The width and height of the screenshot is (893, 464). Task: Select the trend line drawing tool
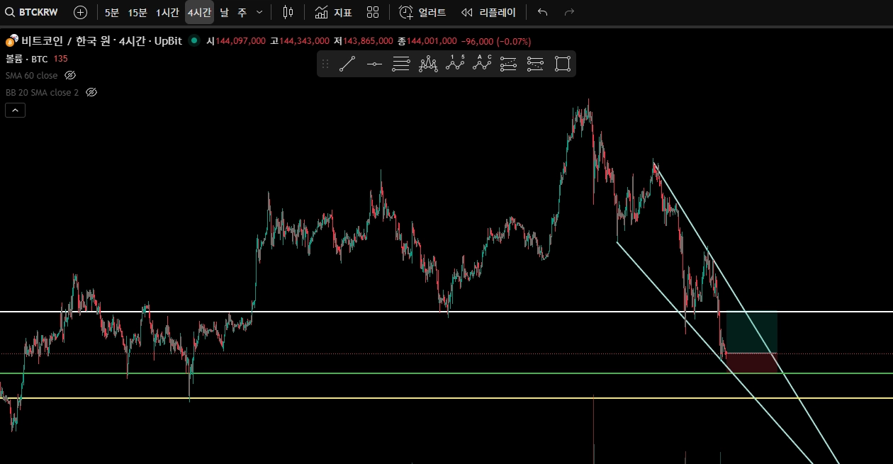[x=347, y=64]
